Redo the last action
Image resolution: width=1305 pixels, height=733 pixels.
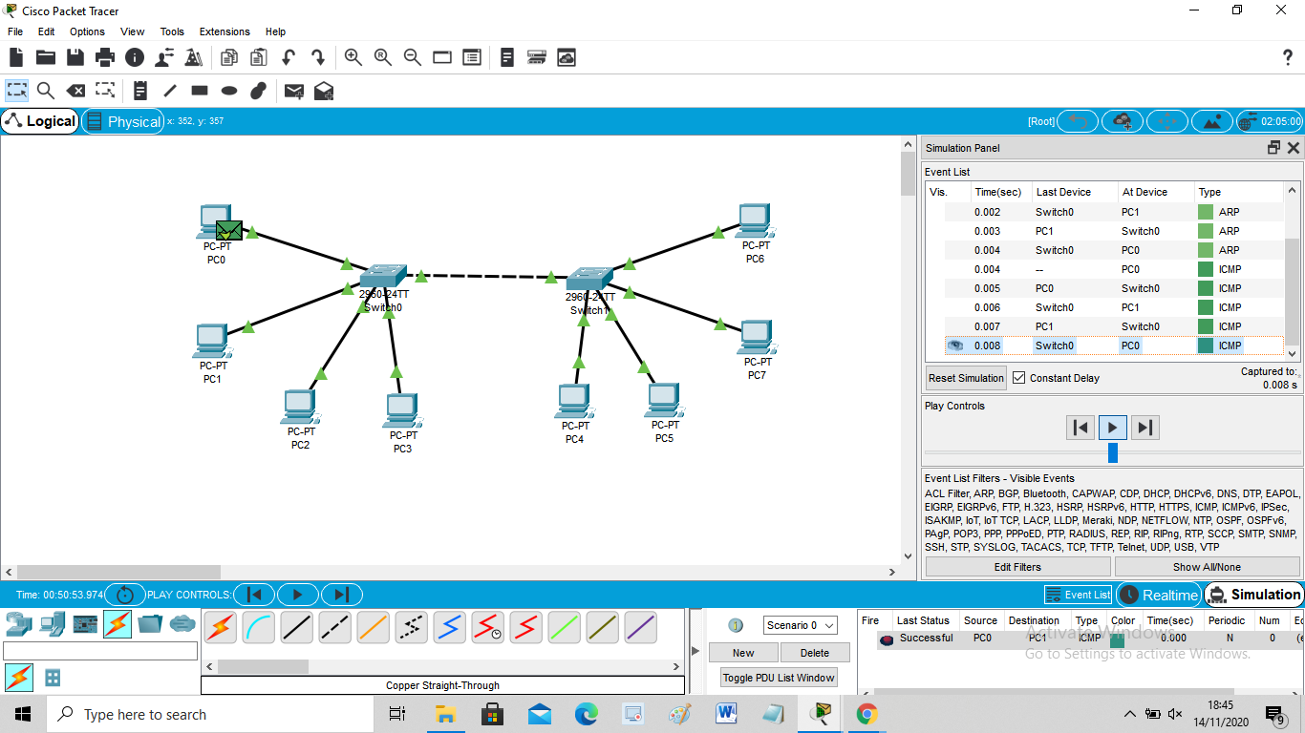tap(318, 57)
